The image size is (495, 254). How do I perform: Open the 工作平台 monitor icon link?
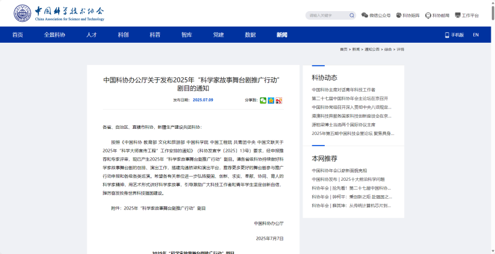coord(467,15)
